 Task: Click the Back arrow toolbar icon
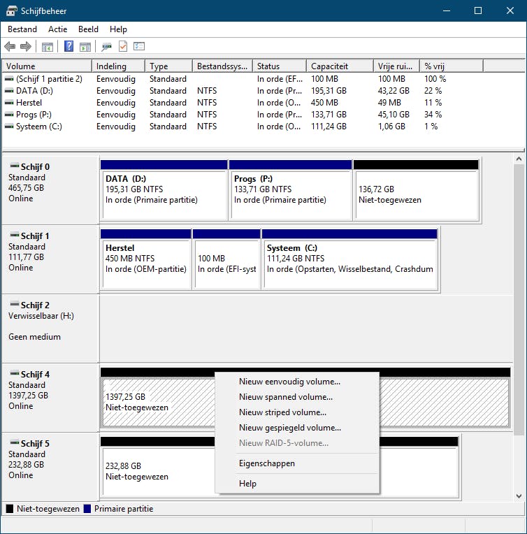(10, 47)
